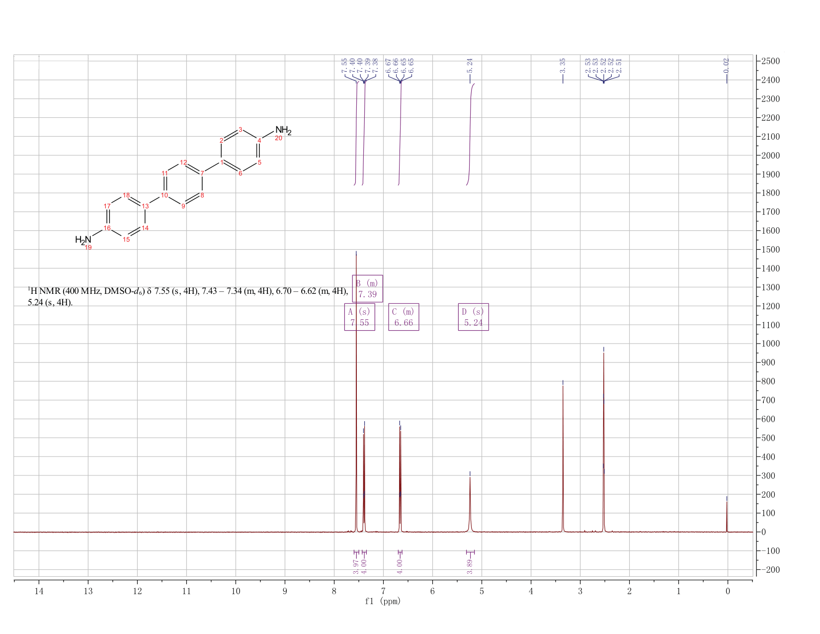Image resolution: width=820 pixels, height=634 pixels.
Task: Click the y-axis tick label 2500
Action: [x=770, y=61]
